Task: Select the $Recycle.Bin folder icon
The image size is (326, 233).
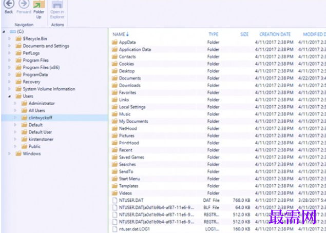Action: 18,38
